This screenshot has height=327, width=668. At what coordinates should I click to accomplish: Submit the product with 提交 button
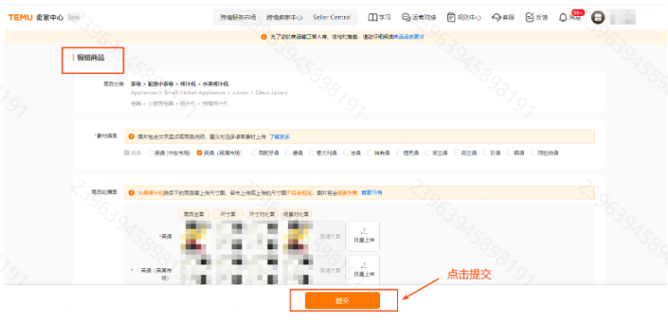tap(342, 300)
